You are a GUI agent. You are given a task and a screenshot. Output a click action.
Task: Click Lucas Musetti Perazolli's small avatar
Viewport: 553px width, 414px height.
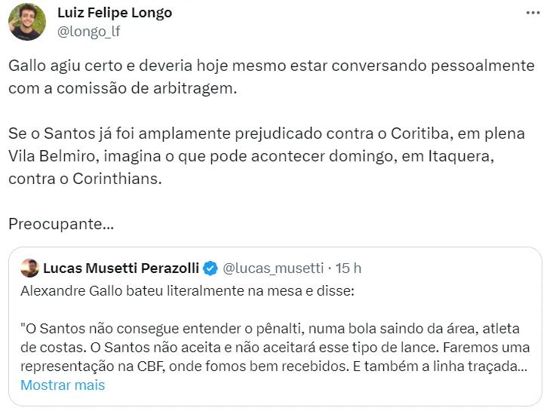[29, 268]
